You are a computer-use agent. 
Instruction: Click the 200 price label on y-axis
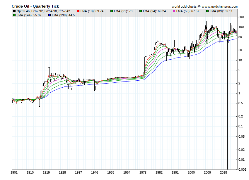click(x=242, y=17)
